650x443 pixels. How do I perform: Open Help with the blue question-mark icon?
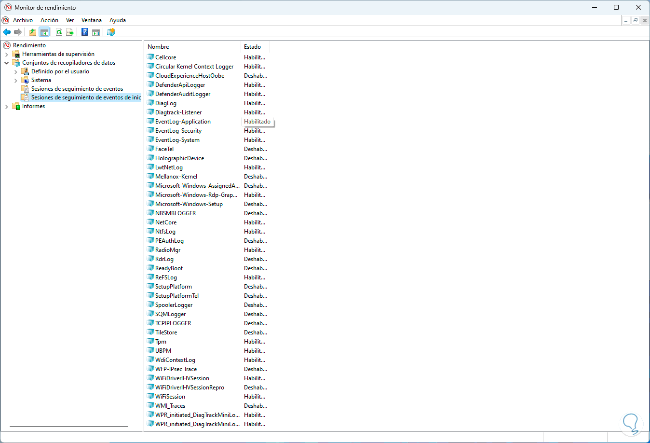(85, 32)
